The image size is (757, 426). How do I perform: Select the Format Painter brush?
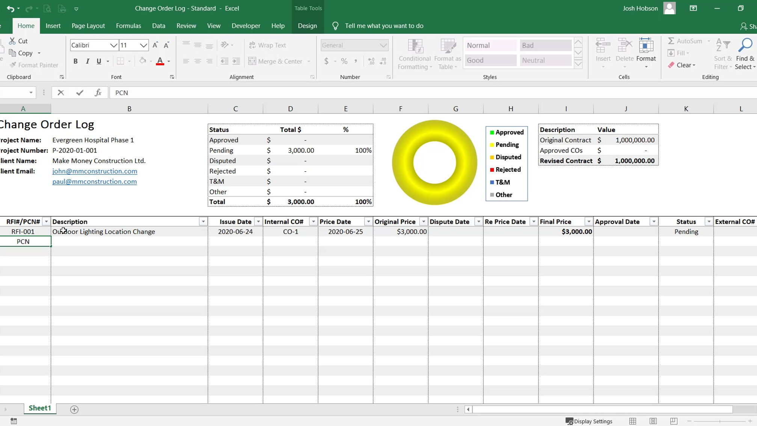click(13, 65)
